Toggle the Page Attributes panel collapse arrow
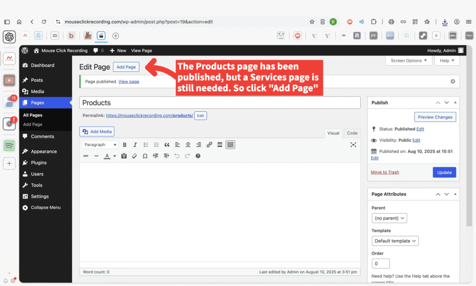 coord(455,194)
